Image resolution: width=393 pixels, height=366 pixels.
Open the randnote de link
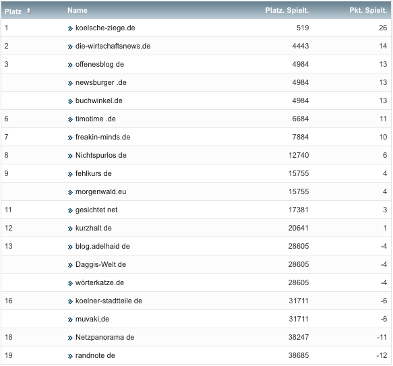tap(95, 355)
